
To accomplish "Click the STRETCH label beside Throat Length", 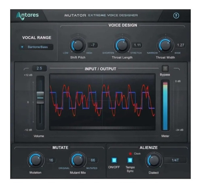I will [x=136, y=53].
